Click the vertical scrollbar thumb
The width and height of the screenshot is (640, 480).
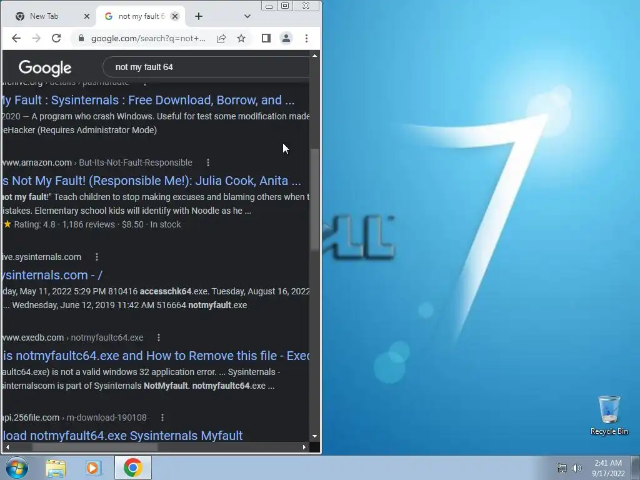tap(315, 199)
